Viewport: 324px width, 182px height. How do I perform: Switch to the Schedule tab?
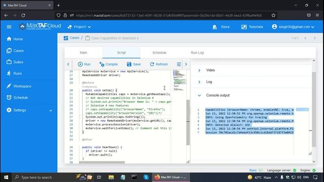159,53
